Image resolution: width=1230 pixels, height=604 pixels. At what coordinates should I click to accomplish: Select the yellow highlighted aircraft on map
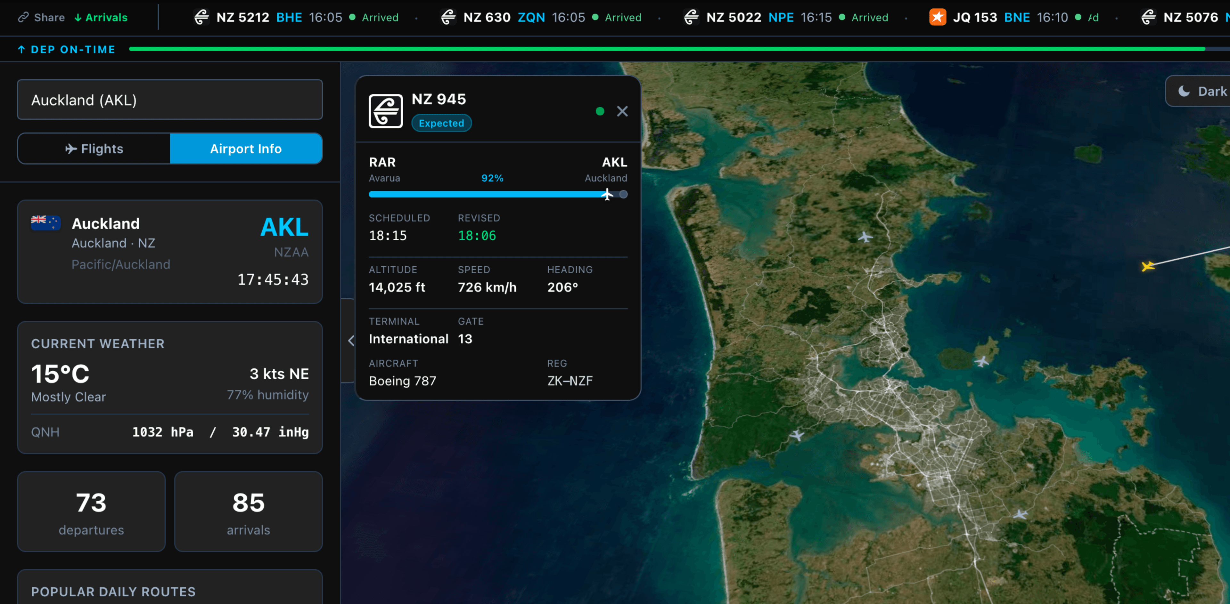[x=1147, y=266]
